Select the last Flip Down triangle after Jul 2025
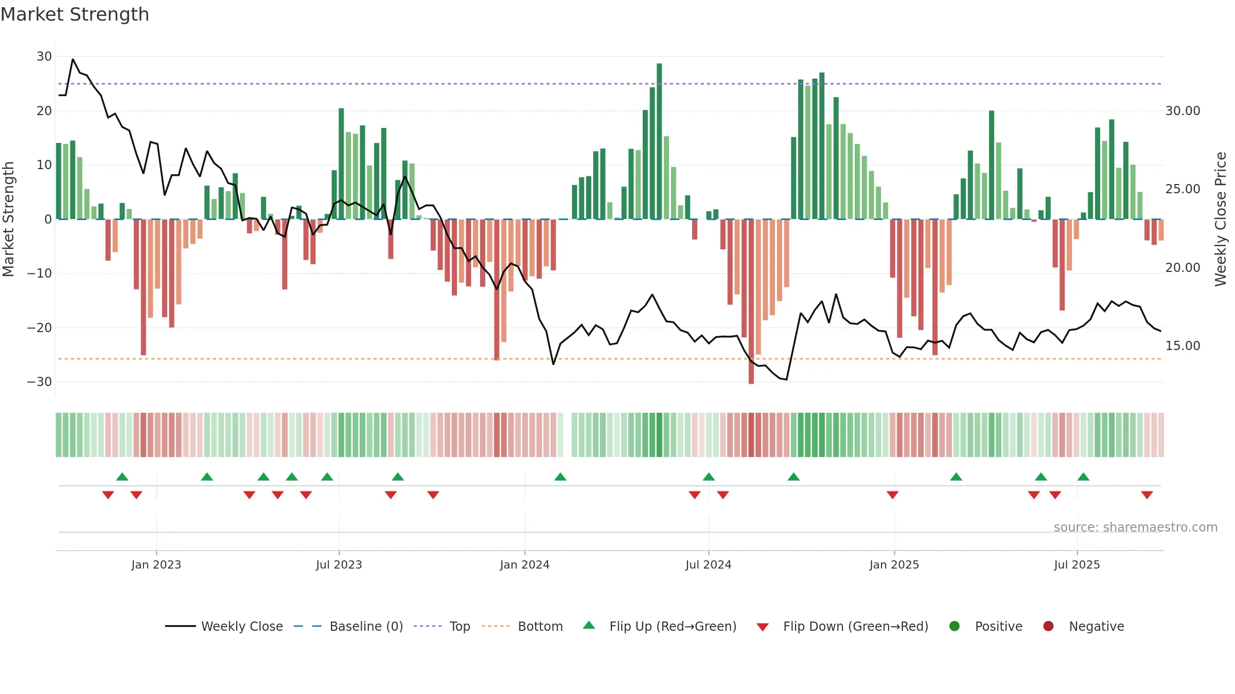Image resolution: width=1235 pixels, height=694 pixels. click(1147, 495)
